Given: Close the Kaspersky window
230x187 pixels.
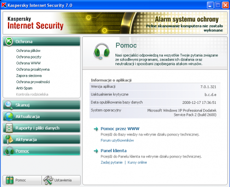Looking at the screenshot, I should [x=225, y=6].
